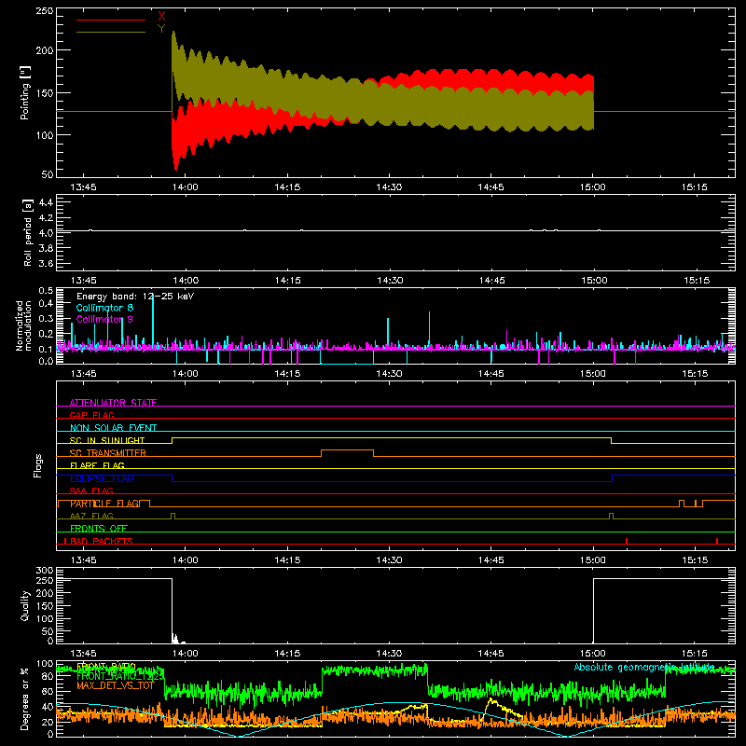Image resolution: width=746 pixels, height=746 pixels.
Task: Click the 60 tick on Degrees axis
Action: [48, 691]
